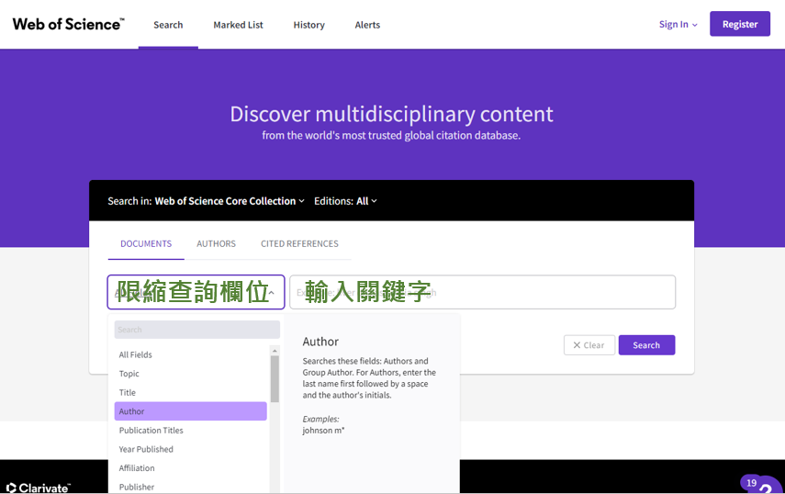Expand the Sign In dropdown
Viewport: 785px width, 494px height.
(x=678, y=24)
